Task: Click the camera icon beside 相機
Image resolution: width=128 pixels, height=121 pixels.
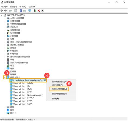Action: [x=8, y=39]
